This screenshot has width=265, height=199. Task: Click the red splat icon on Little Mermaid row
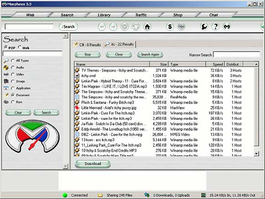(x=77, y=107)
